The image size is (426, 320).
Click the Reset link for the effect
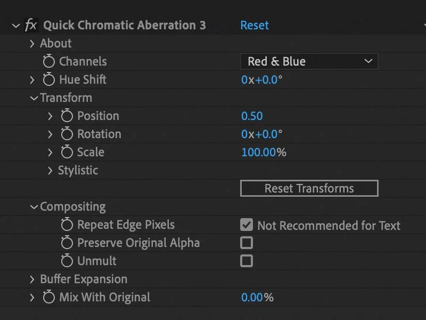coord(254,25)
